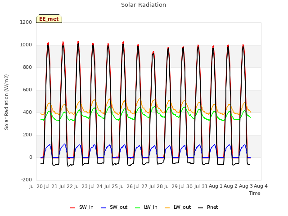288x216 pixels.
Task: Toggle the LW_out legend entry
Action: tap(178, 207)
